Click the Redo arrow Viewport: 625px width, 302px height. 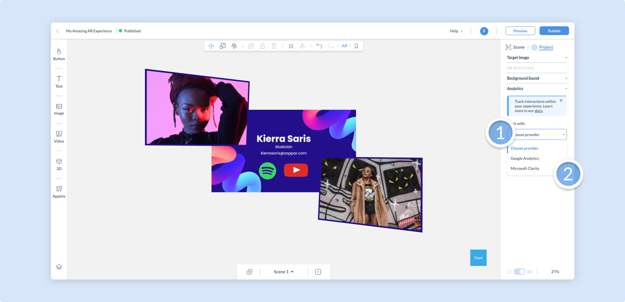330,46
